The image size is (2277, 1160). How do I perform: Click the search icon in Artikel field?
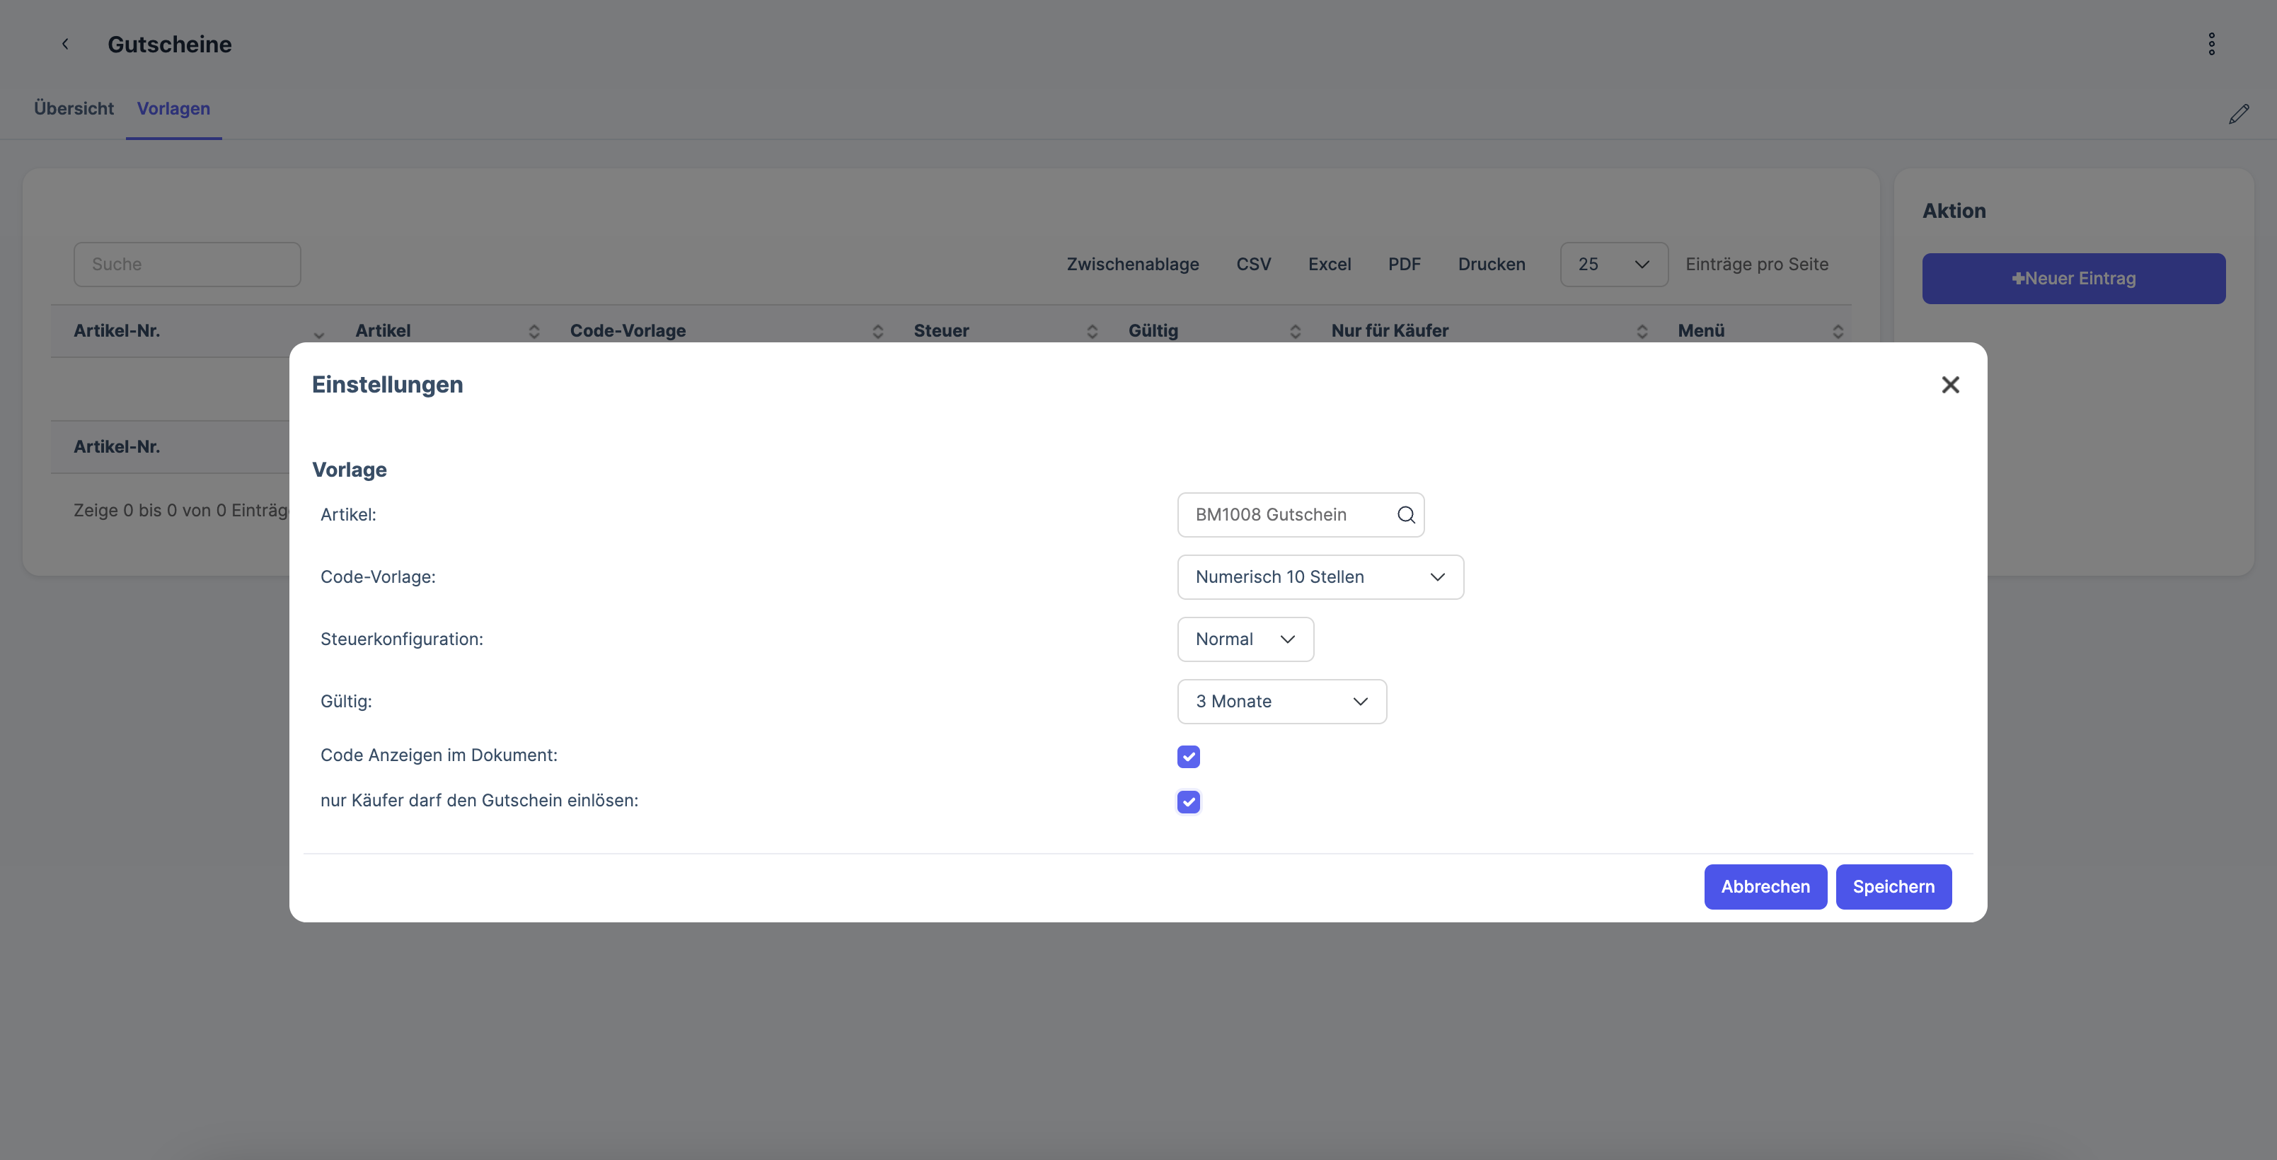1405,514
